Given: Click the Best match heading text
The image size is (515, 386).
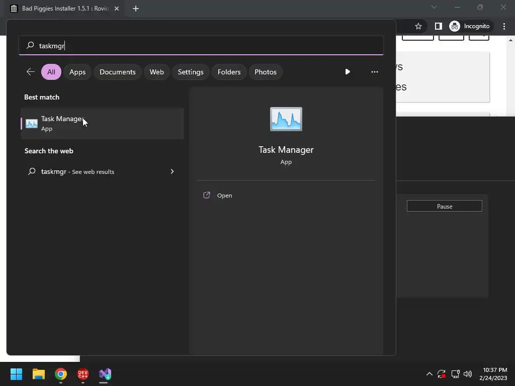Looking at the screenshot, I should click(42, 97).
